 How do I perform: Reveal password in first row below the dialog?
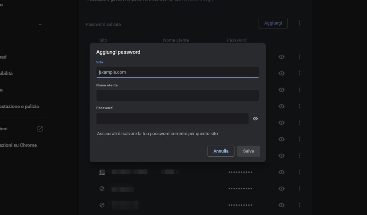(281, 172)
